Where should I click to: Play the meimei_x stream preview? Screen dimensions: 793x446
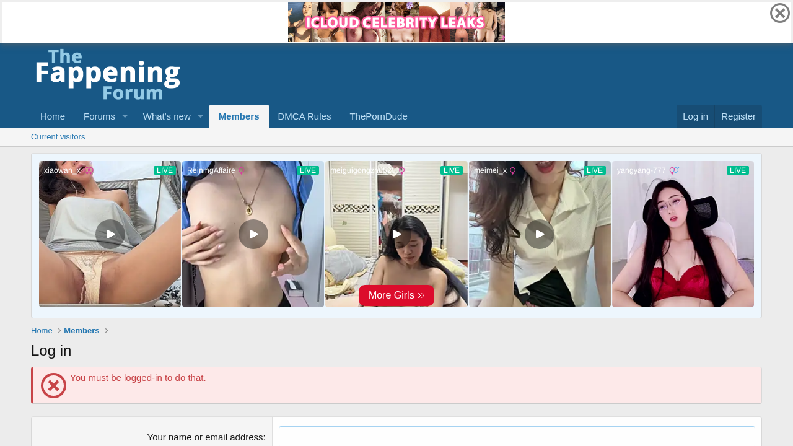click(x=540, y=234)
